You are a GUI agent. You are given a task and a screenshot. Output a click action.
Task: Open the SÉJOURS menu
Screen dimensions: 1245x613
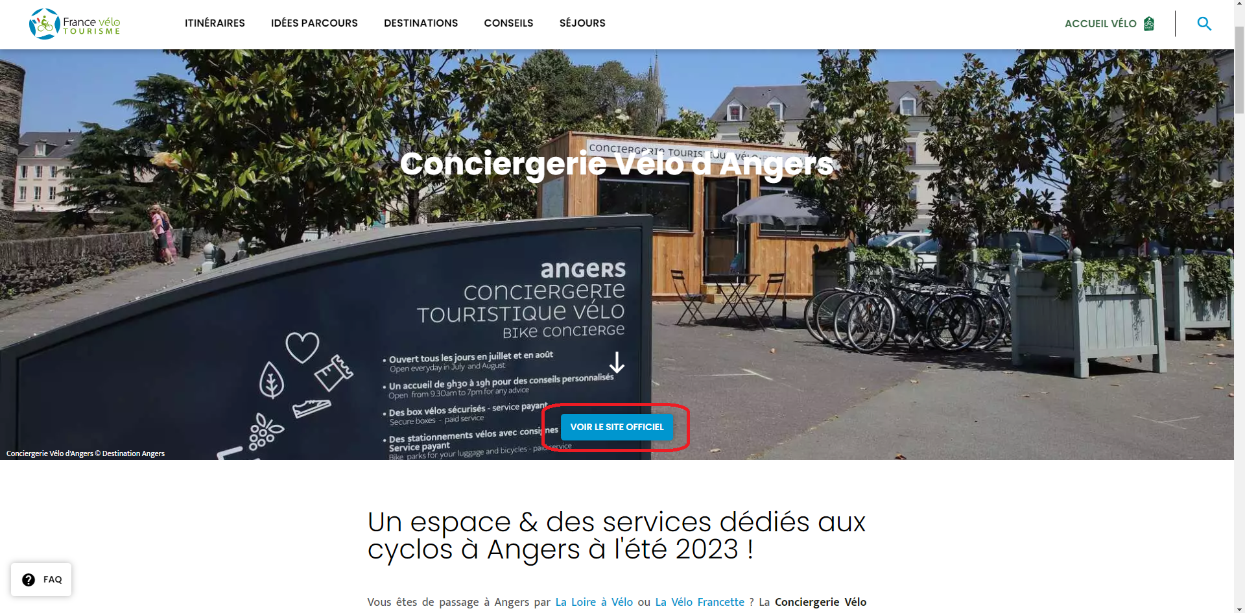click(582, 23)
